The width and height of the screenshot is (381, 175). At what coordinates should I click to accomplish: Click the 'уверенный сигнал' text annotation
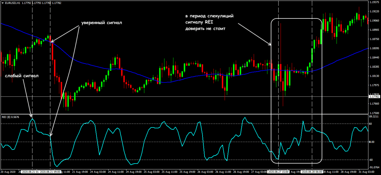click(x=102, y=23)
